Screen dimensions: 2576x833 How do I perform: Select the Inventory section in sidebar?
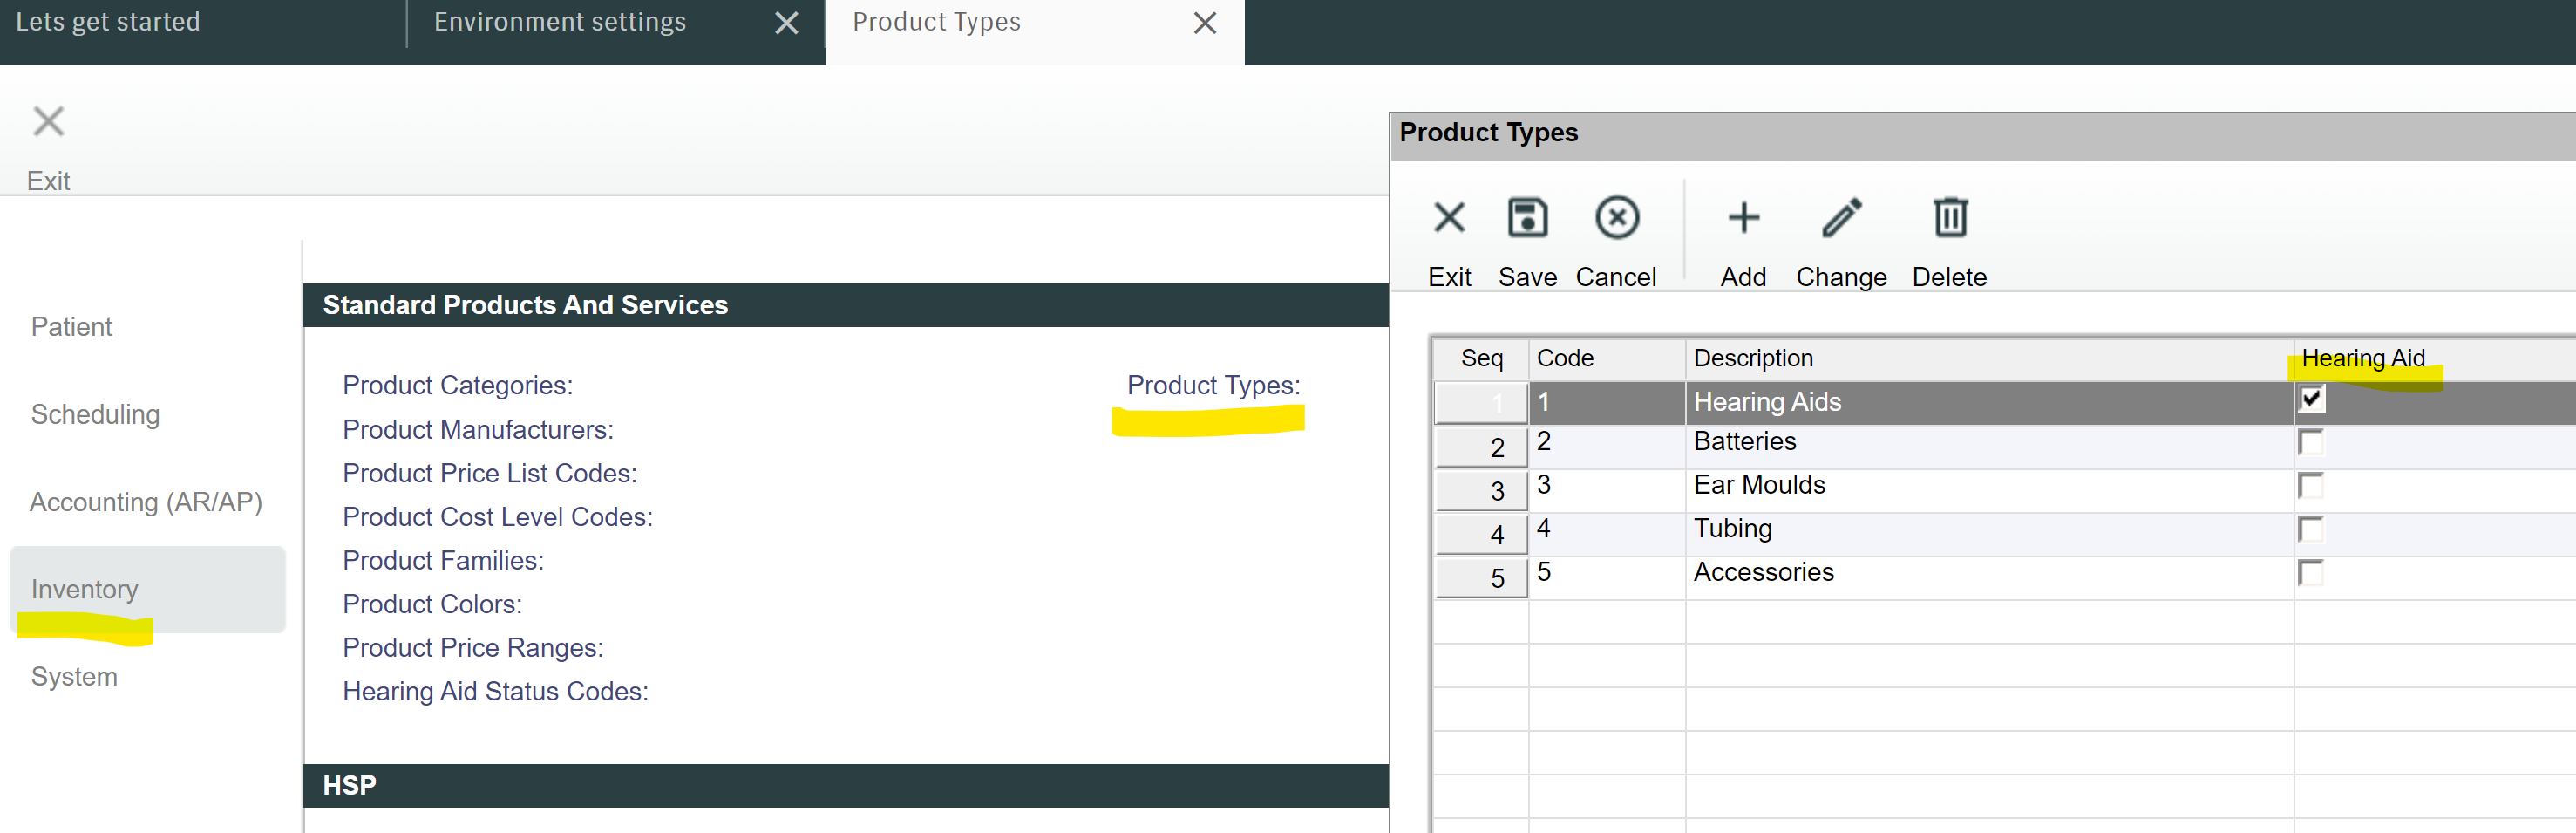(x=147, y=589)
